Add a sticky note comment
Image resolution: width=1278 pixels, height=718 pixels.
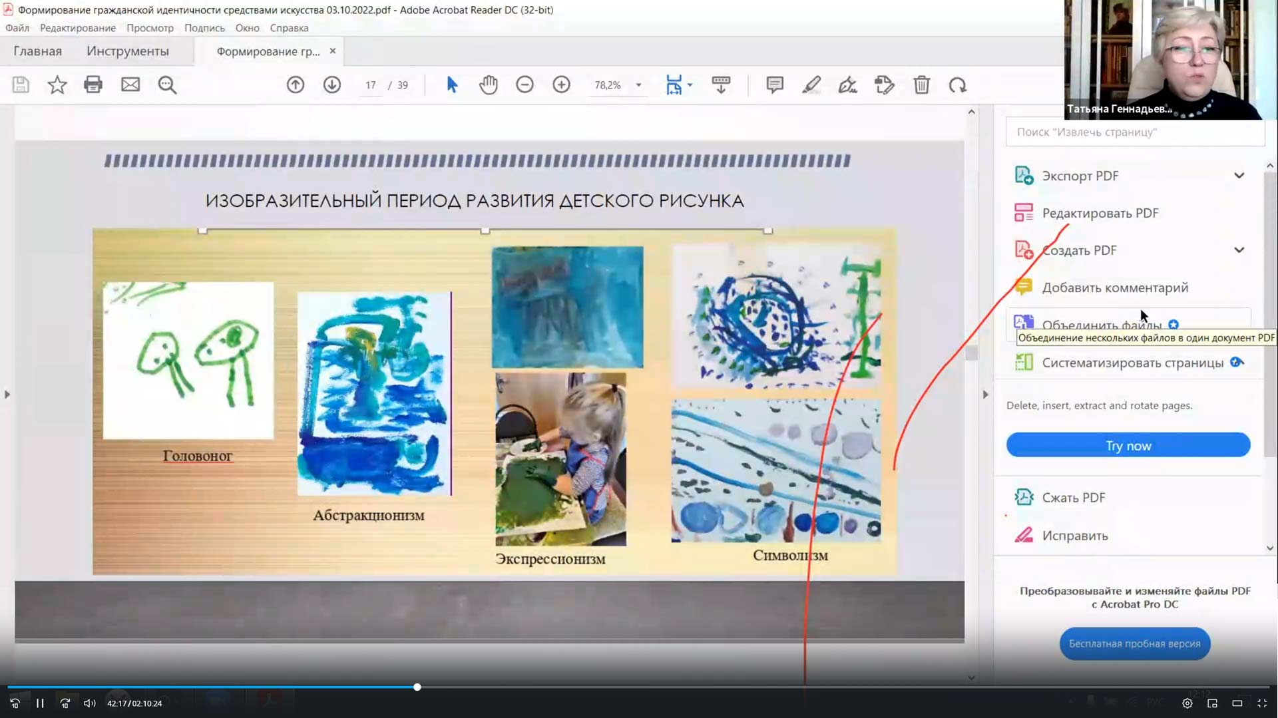click(775, 85)
